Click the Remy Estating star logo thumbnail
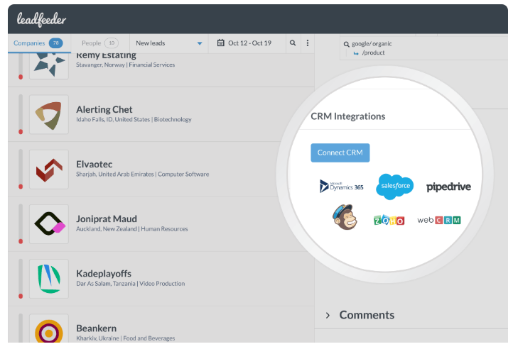518x349 pixels. click(49, 66)
